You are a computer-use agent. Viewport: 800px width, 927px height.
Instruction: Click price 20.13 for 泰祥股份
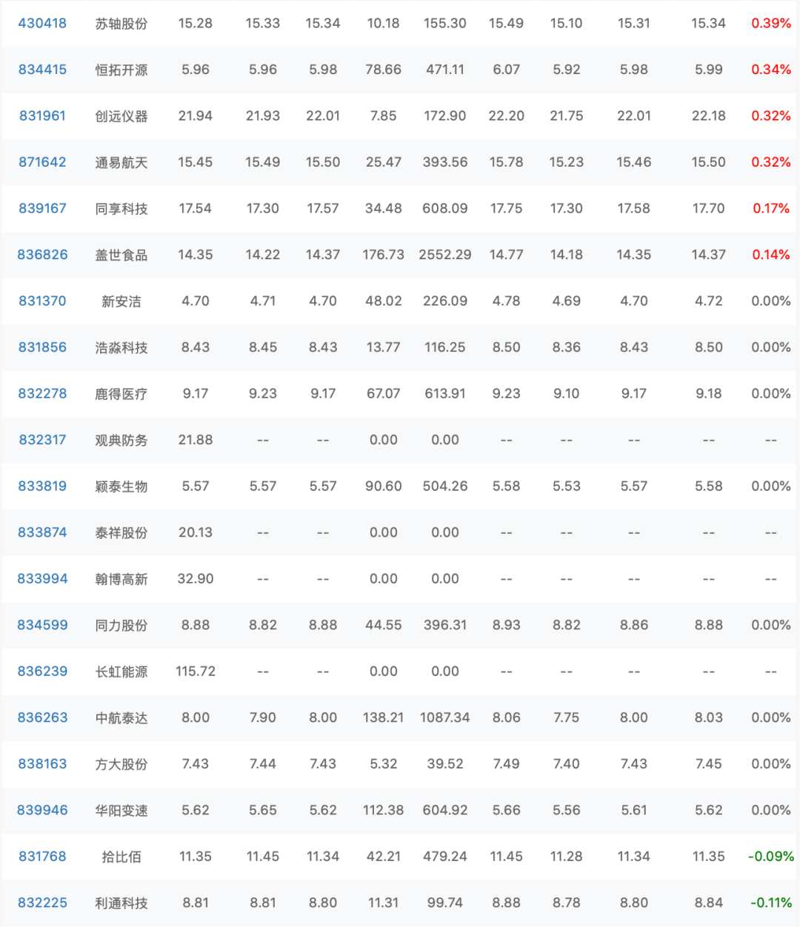click(196, 532)
